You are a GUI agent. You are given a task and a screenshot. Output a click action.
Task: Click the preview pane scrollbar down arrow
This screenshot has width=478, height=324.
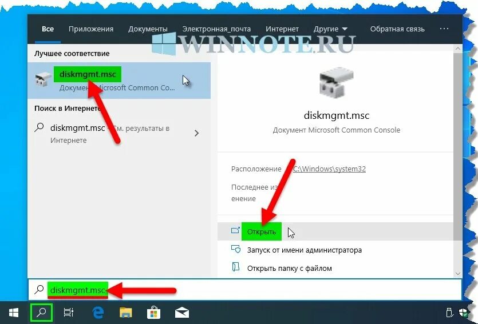point(457,273)
